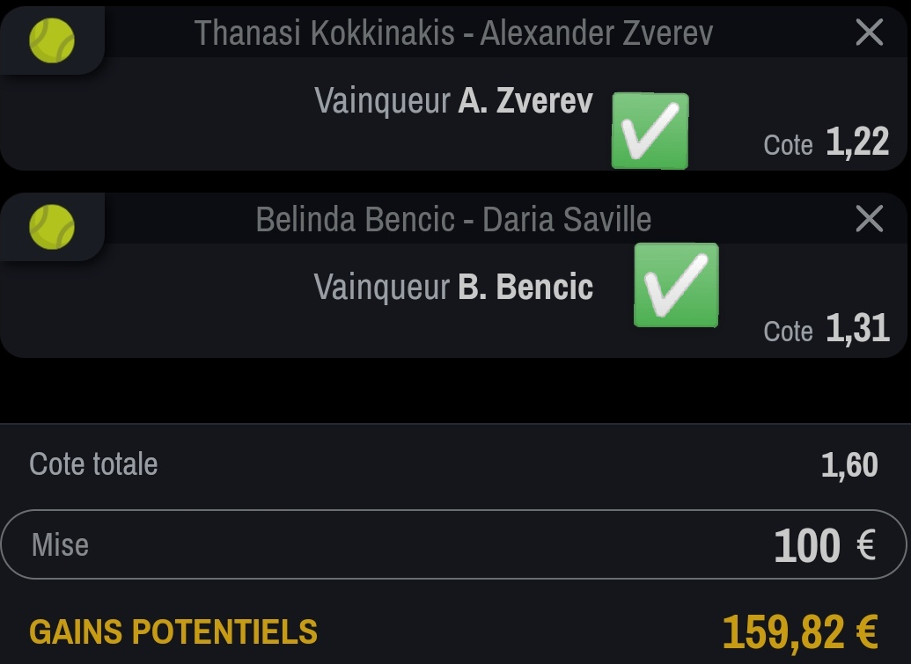Click the tennis ball icon for the Kokkinakis match
This screenshot has width=911, height=664.
coord(52,40)
